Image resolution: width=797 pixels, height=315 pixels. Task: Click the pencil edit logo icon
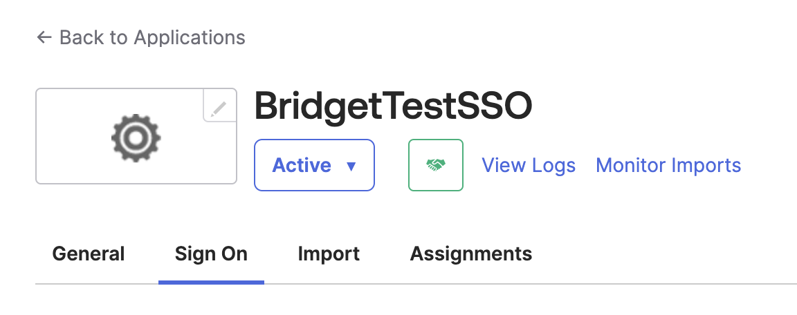point(219,108)
